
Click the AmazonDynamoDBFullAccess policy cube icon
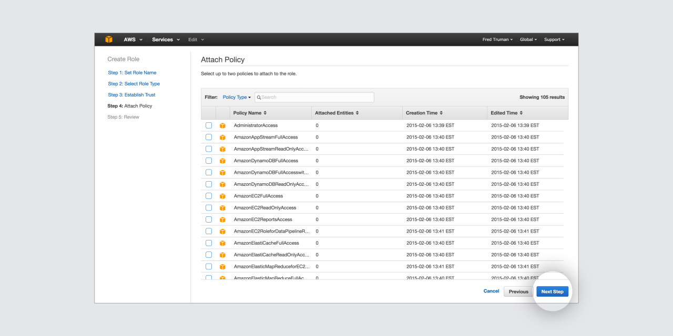click(x=222, y=161)
